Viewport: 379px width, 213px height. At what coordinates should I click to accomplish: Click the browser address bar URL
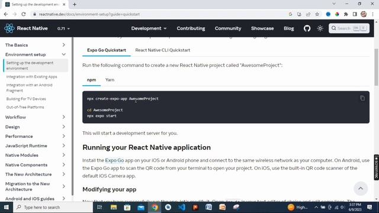pyautogui.click(x=89, y=14)
